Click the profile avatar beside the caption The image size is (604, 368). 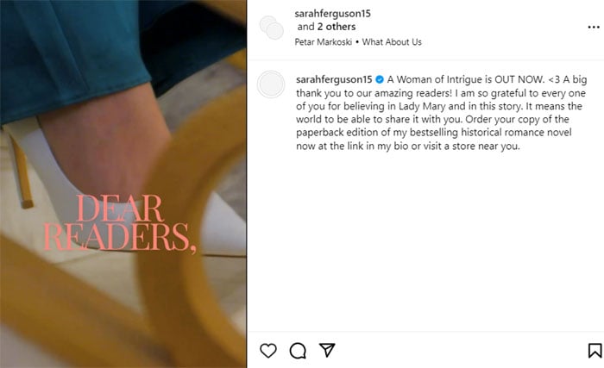tap(271, 84)
